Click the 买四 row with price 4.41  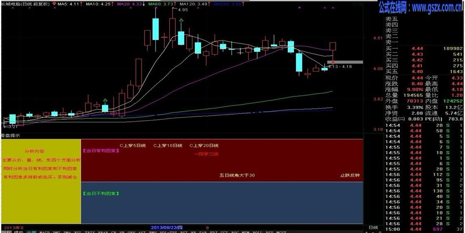coord(424,66)
